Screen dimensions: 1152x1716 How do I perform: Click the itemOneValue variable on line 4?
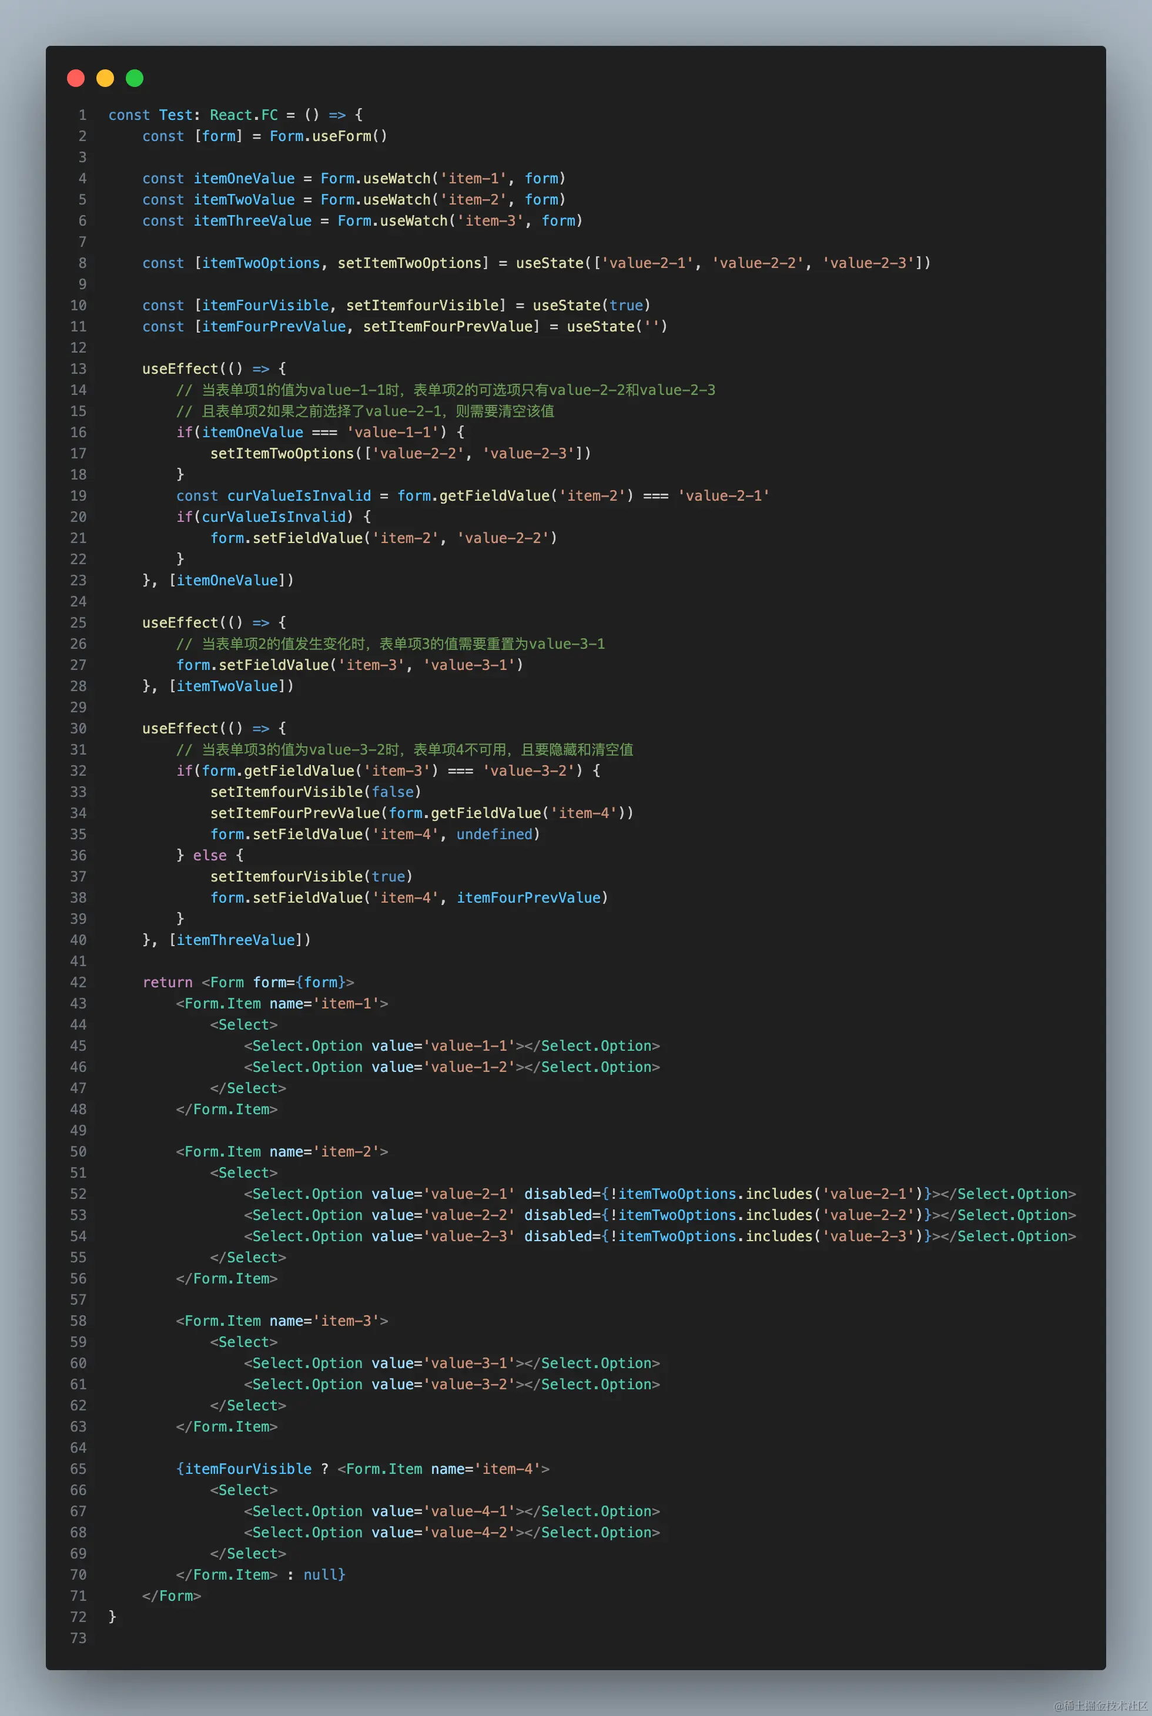click(x=243, y=177)
